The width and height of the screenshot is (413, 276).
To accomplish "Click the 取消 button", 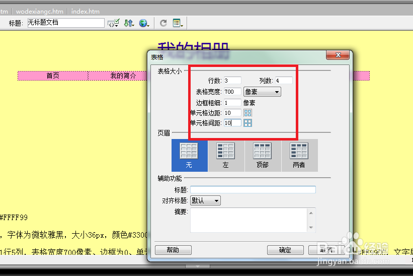I will point(326,250).
